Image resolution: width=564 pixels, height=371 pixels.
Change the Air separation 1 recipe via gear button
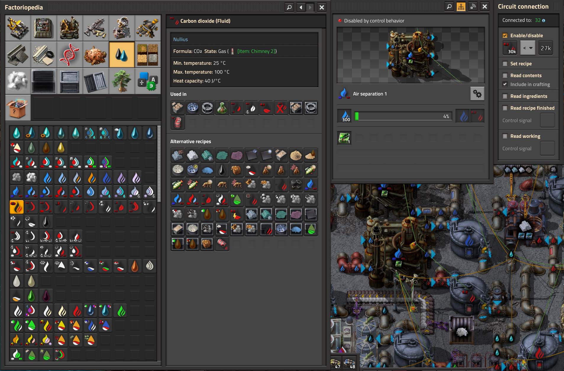[477, 94]
